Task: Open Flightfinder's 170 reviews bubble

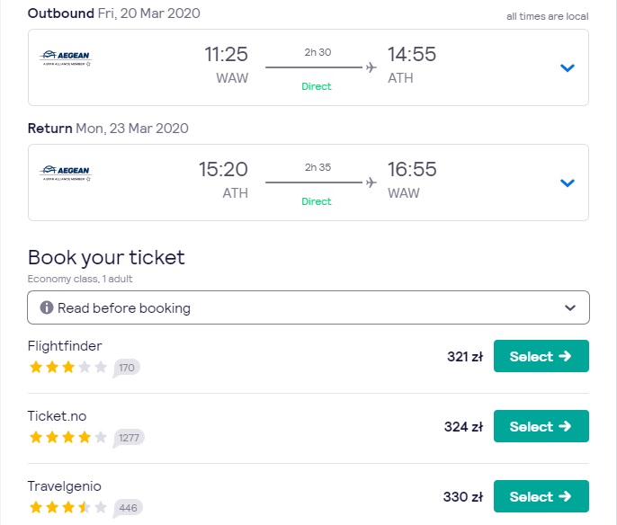Action: (126, 368)
